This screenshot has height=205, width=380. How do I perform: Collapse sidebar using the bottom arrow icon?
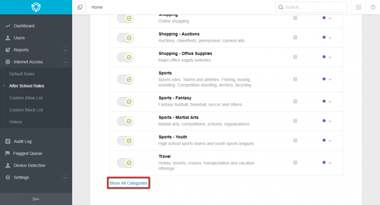point(36,199)
